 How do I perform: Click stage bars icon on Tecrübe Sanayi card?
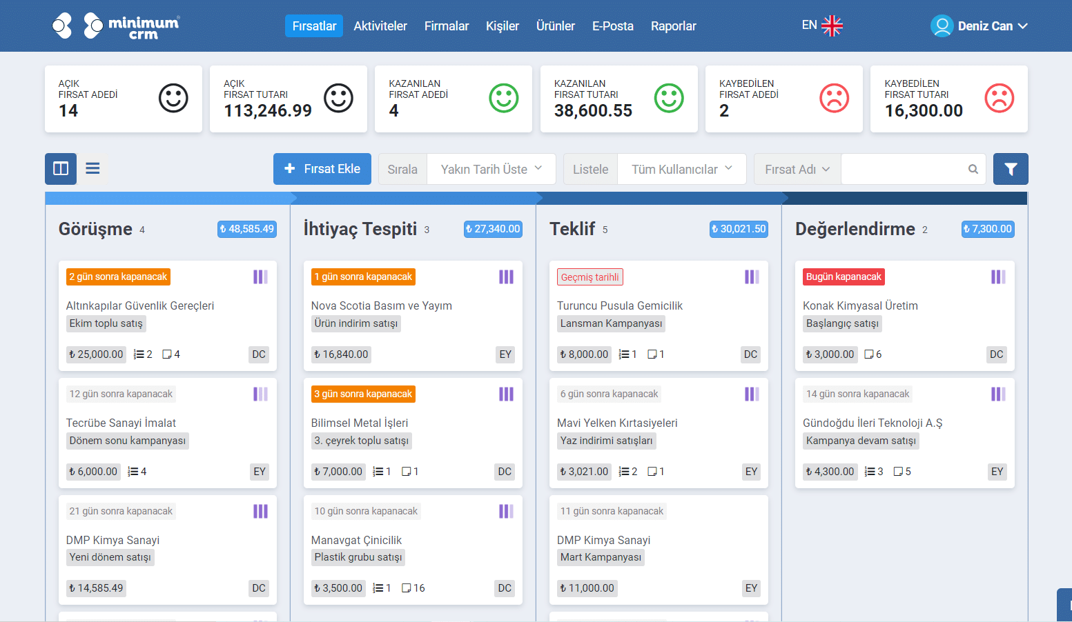tap(260, 394)
